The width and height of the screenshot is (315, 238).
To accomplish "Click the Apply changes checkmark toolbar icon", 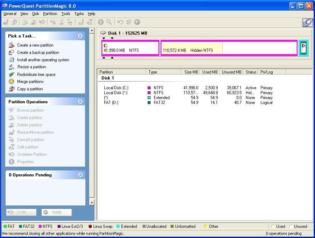I will [137, 22].
